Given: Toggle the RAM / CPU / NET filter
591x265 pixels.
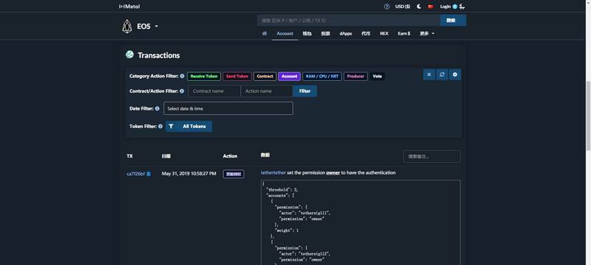Looking at the screenshot, I should (x=322, y=77).
